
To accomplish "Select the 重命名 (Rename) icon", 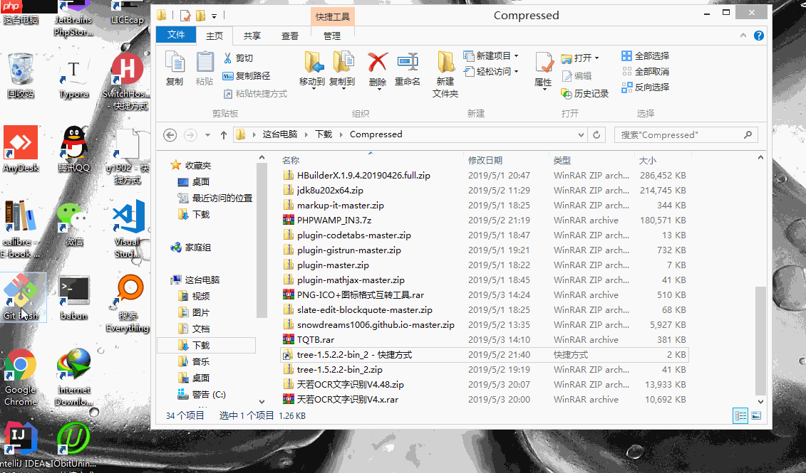I will pyautogui.click(x=408, y=69).
